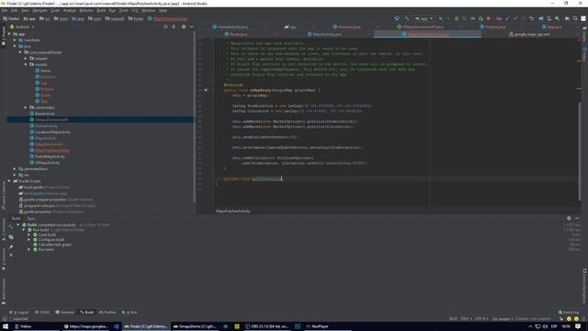Screen dimensions: 588x331
Task: Click the Build panel settings gear icon
Action: (x=569, y=218)
